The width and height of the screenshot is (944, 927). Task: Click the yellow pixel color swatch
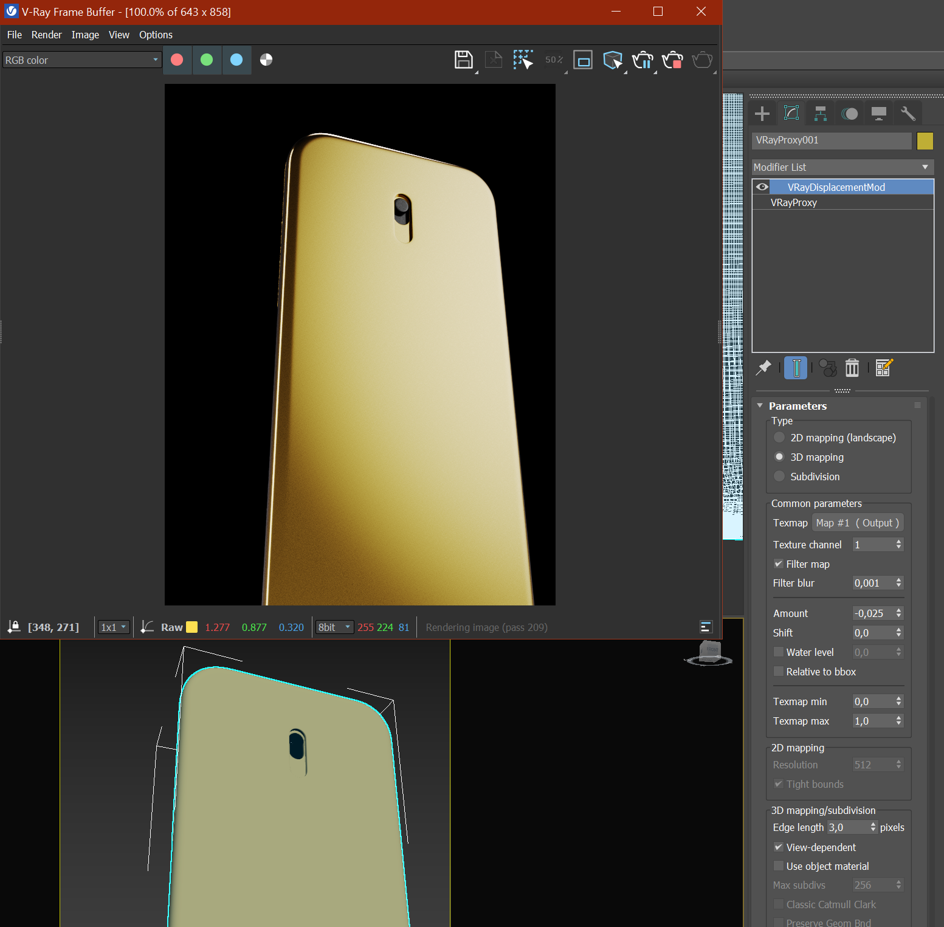pos(192,627)
